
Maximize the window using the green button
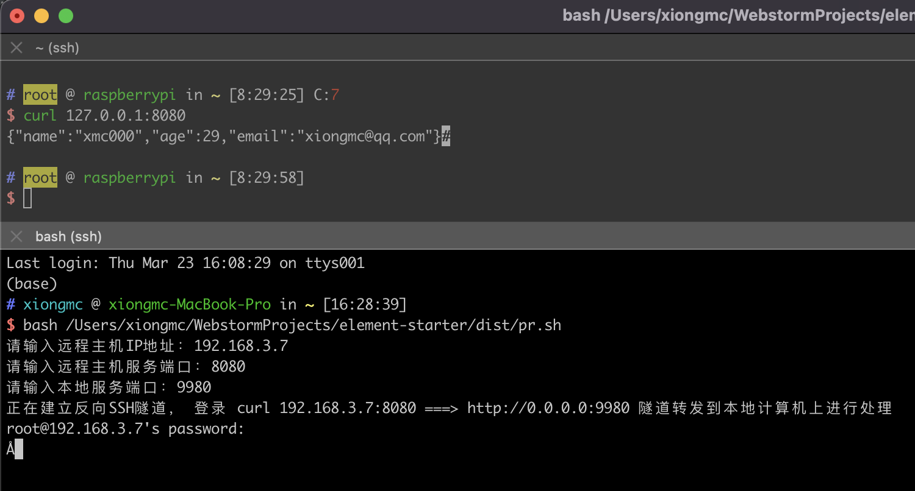(65, 16)
